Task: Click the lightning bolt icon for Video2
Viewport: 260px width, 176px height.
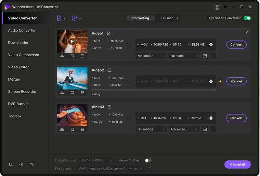Action: click(x=220, y=81)
